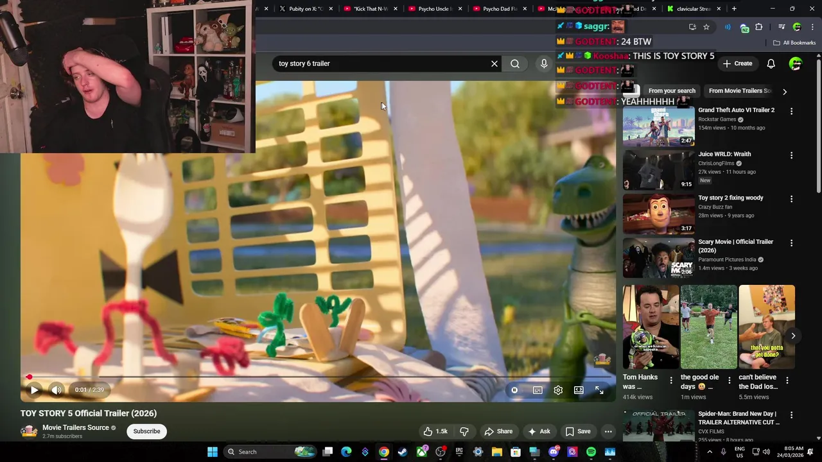The width and height of the screenshot is (822, 462).
Task: Switch to the 'Psycho Uncle' browser tab
Action: click(436, 9)
